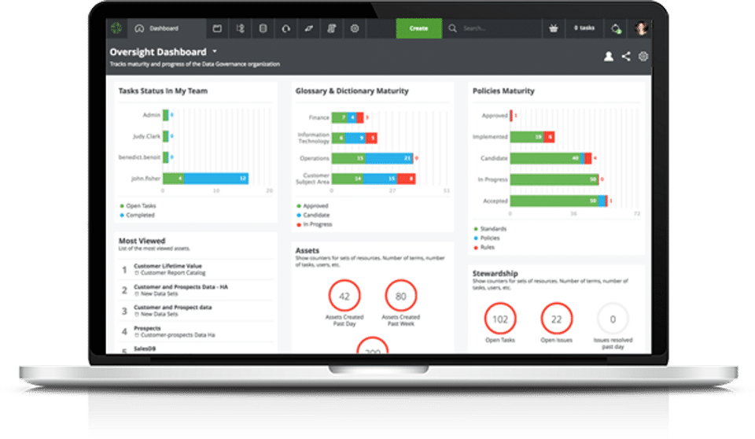Click the person icon in dashboard header
This screenshot has height=439, width=755.
(x=609, y=57)
